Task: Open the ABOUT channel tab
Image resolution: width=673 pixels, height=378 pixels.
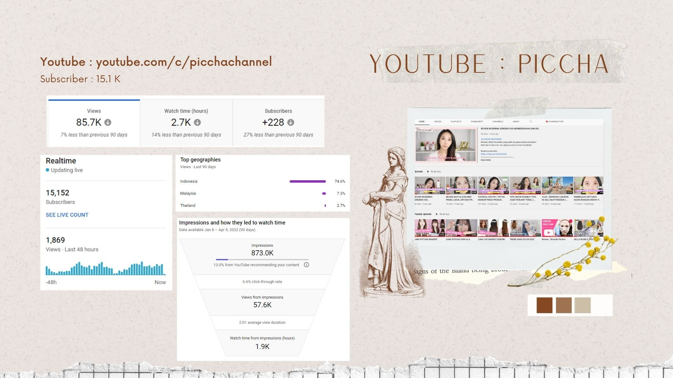Action: click(516, 121)
